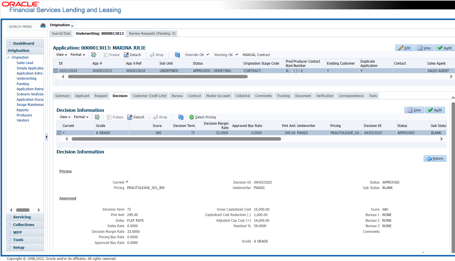The width and height of the screenshot is (455, 261).
Task: Open Vendors link in sidebar
Action: (23, 120)
